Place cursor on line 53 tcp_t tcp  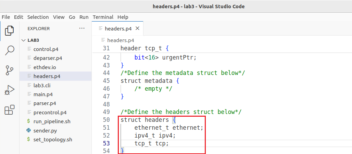(152, 143)
